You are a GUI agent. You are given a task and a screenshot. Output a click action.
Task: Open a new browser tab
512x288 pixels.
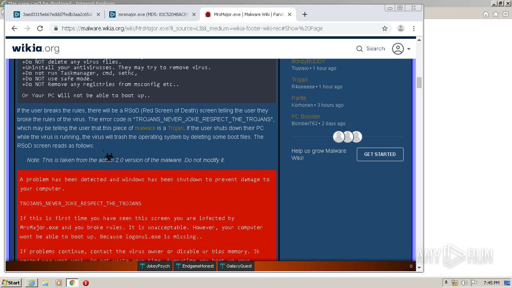pos(305,14)
